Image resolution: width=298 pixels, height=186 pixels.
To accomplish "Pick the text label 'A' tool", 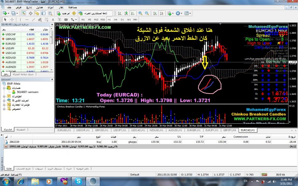I will tap(52, 19).
